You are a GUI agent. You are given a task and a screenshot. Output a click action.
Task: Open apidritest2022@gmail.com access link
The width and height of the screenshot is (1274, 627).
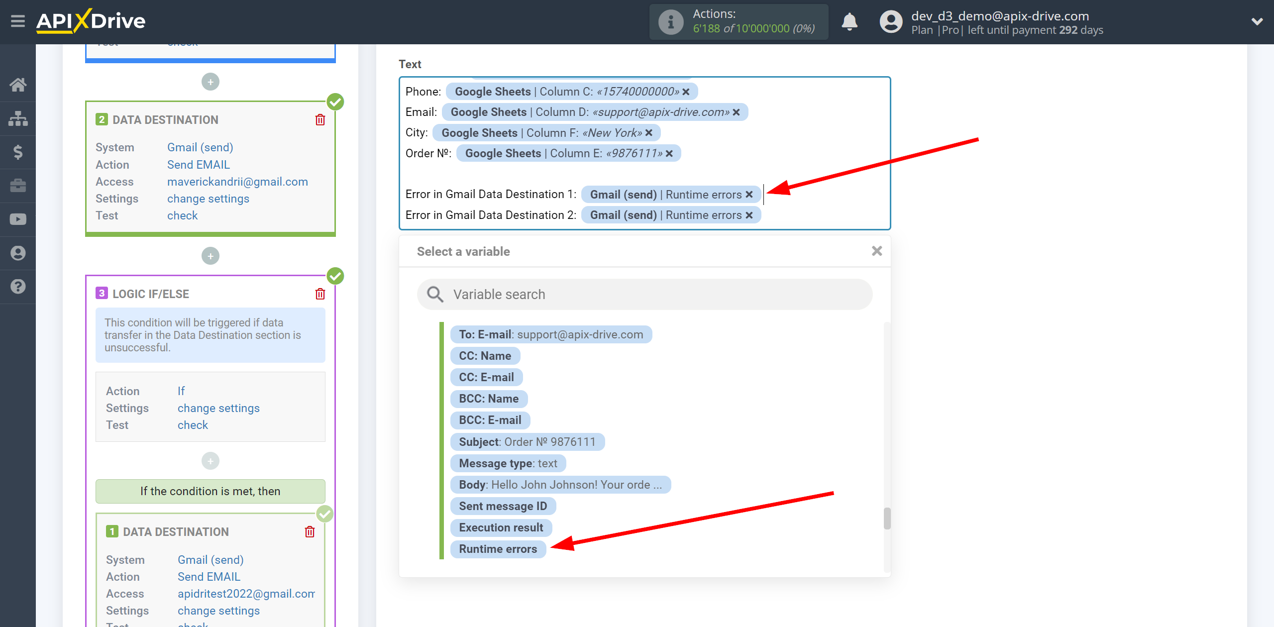(x=246, y=594)
